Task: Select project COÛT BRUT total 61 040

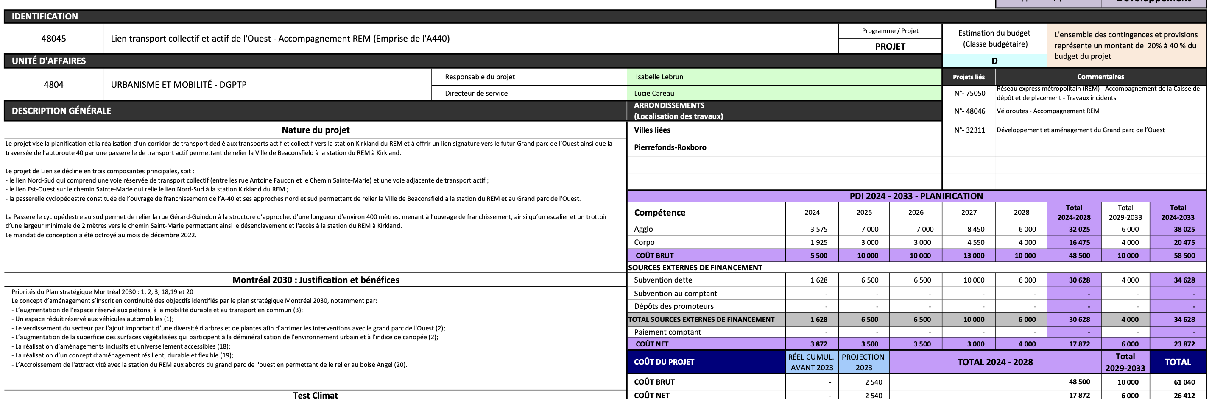Action: [x=1184, y=382]
